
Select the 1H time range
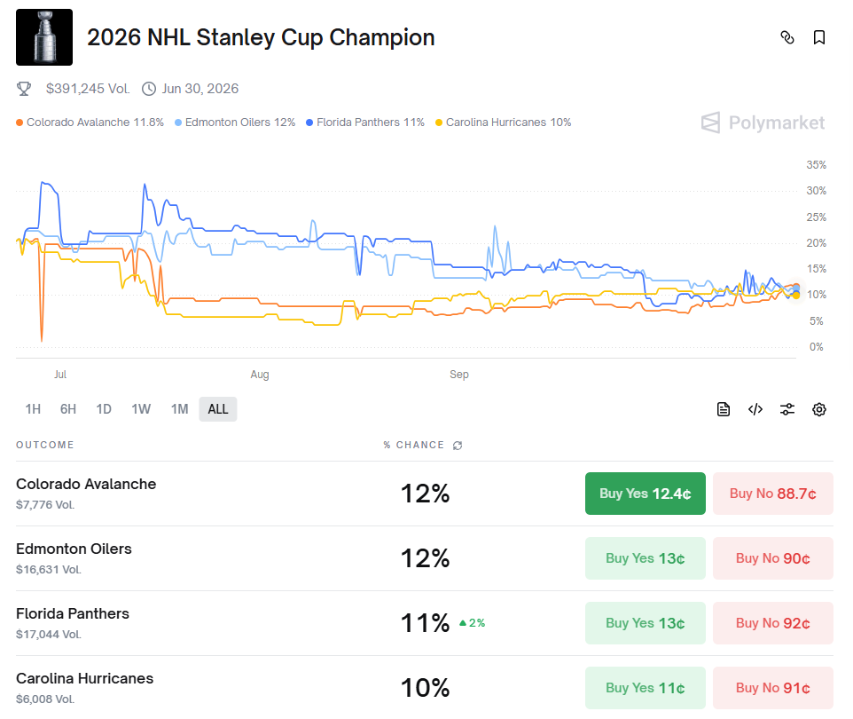click(33, 409)
